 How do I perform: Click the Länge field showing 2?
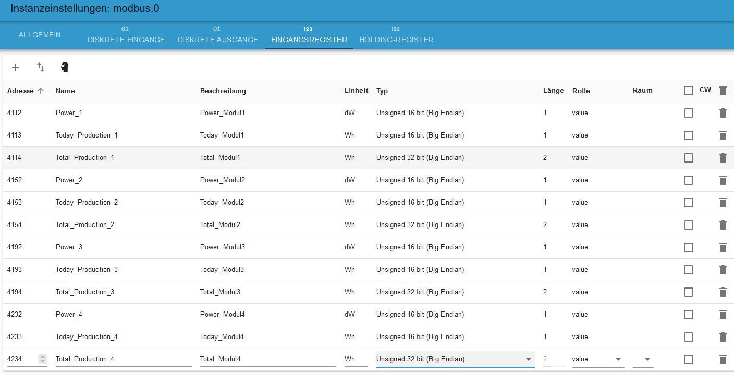tap(553, 359)
